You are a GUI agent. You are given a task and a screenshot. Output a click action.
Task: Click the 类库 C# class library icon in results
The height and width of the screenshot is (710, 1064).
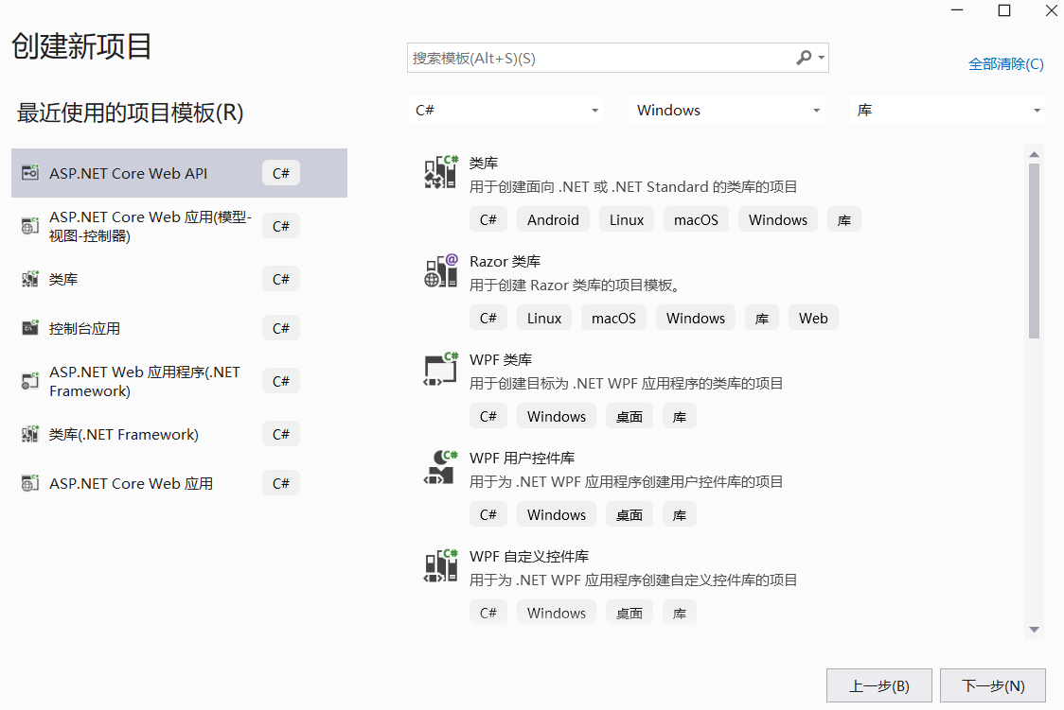coord(441,172)
